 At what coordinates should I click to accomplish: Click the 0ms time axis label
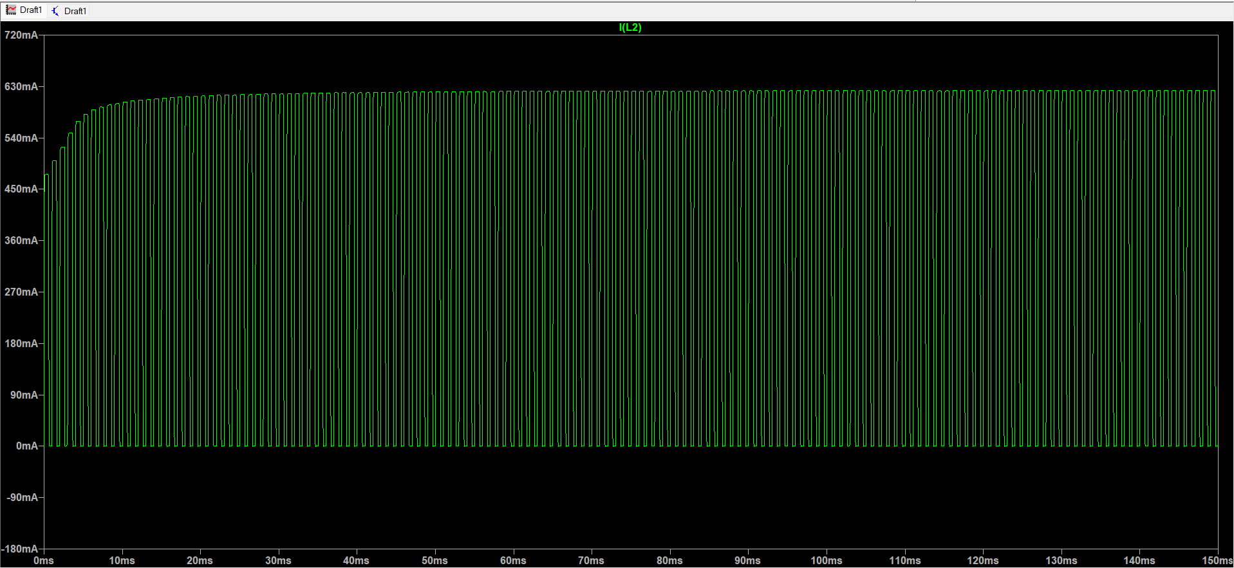pyautogui.click(x=44, y=560)
